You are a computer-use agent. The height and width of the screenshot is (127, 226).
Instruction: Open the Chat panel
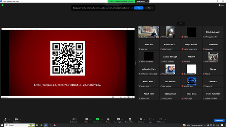pos(87,120)
